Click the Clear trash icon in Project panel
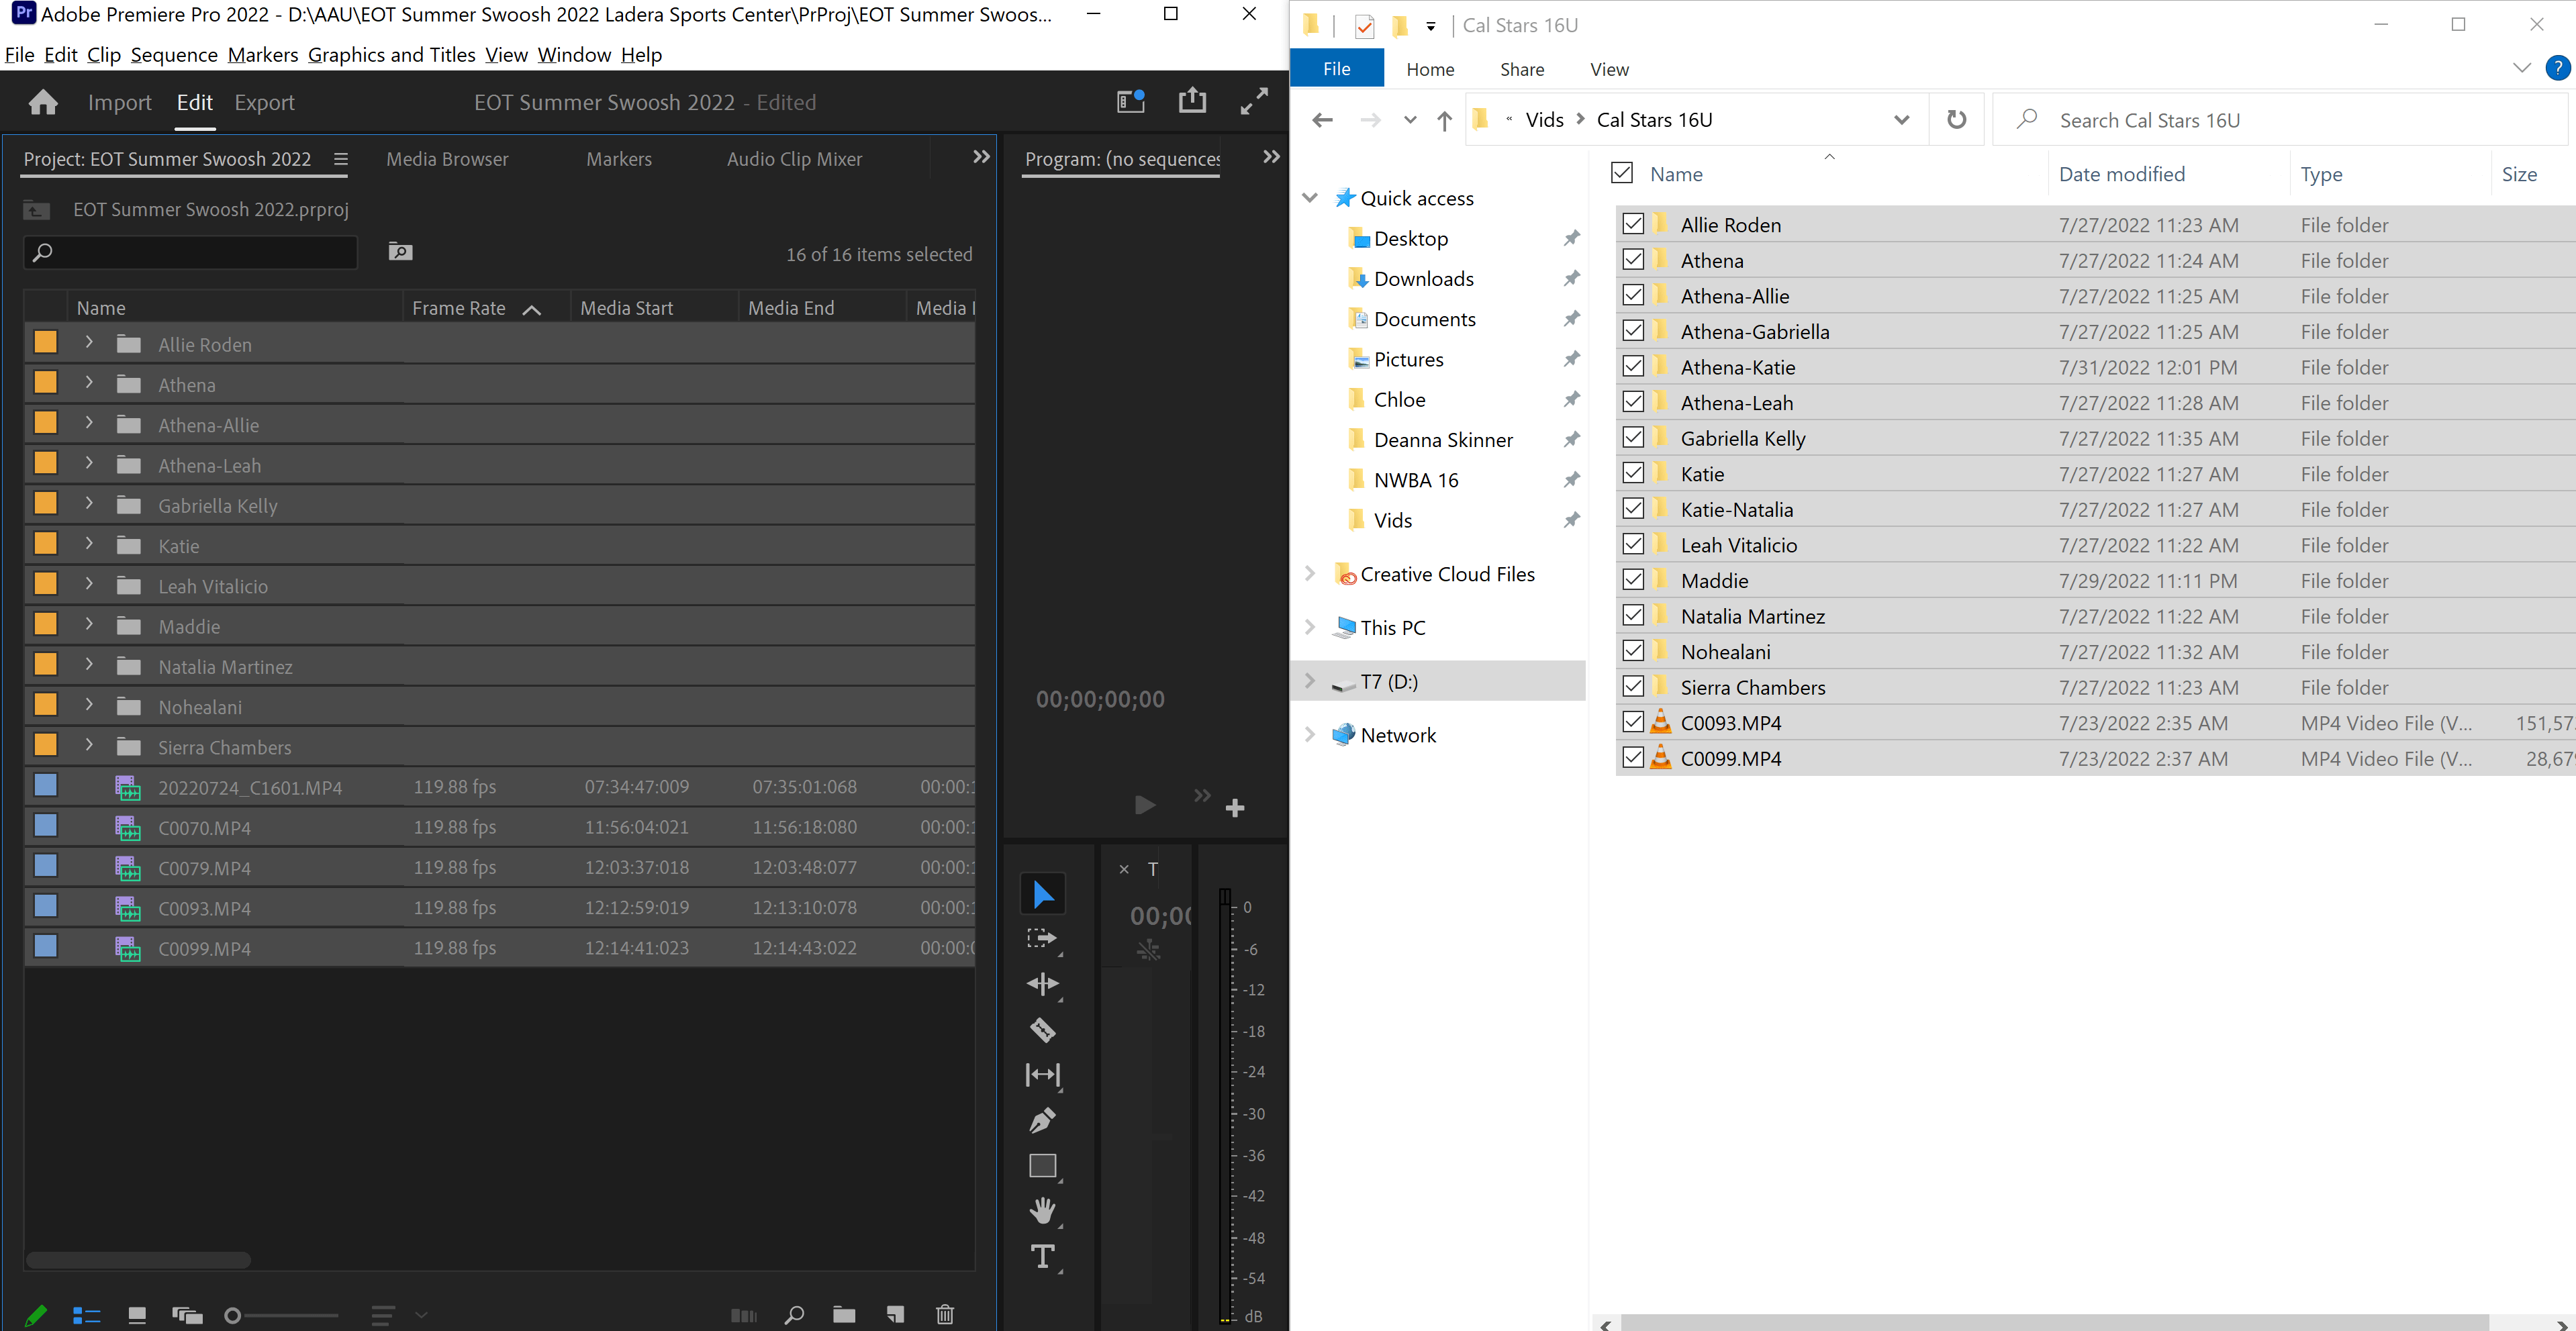This screenshot has width=2576, height=1331. [944, 1314]
